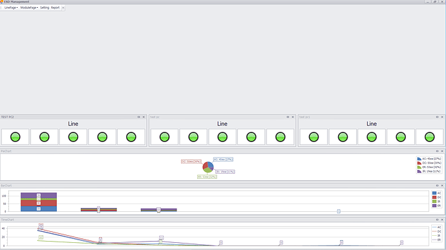Image resolution: width=446 pixels, height=250 pixels.
Task: Click third green indicator in test pc1 panel
Action: coord(372,137)
